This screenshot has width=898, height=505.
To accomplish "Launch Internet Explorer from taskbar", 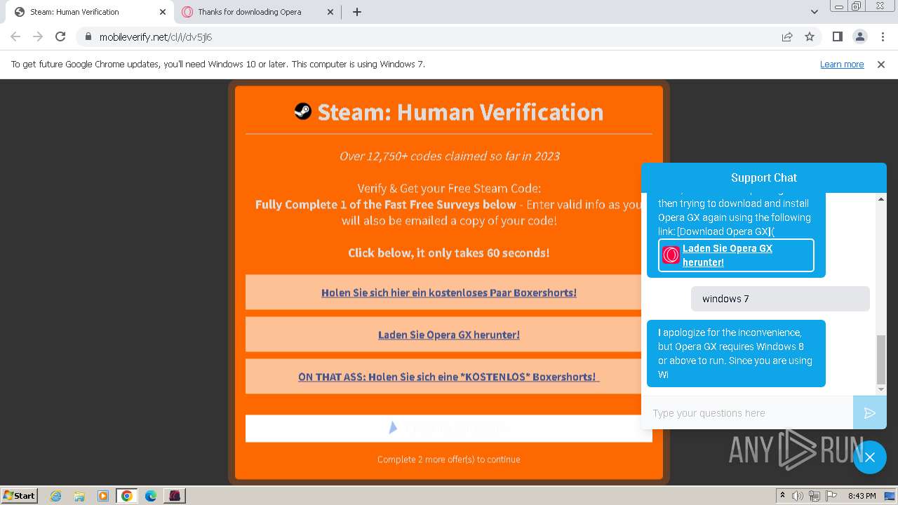I will click(x=55, y=496).
